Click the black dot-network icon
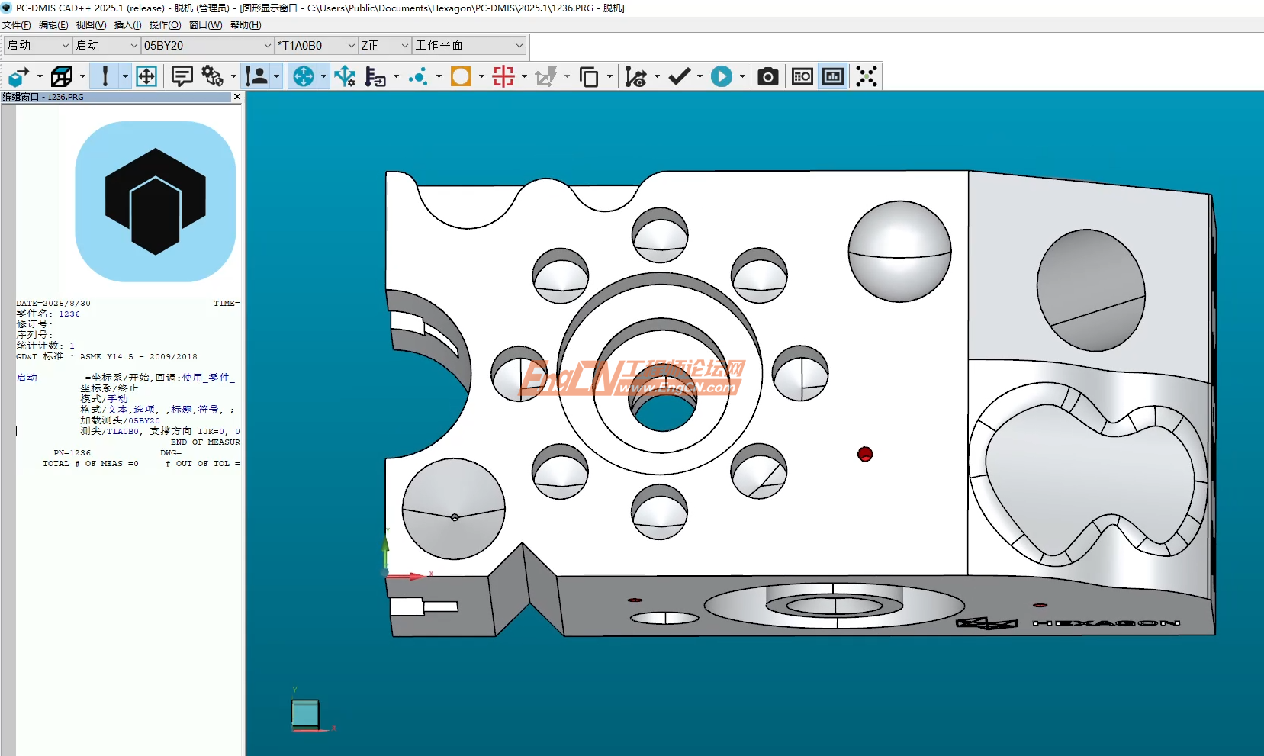Screen dimensions: 1264x756 point(867,76)
